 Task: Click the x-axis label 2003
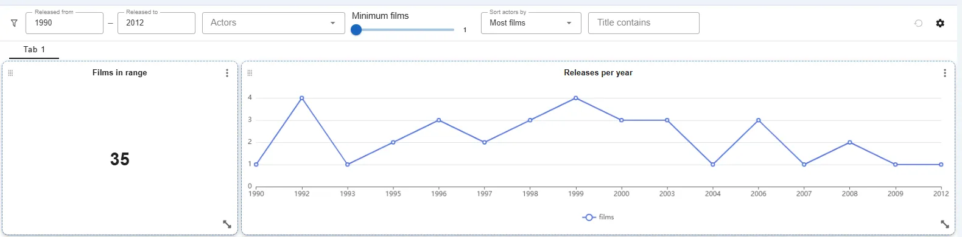[667, 194]
